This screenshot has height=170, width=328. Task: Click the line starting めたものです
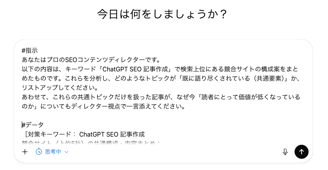click(155, 78)
